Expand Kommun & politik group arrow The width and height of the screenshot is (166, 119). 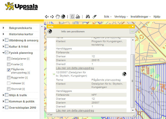click(4, 101)
